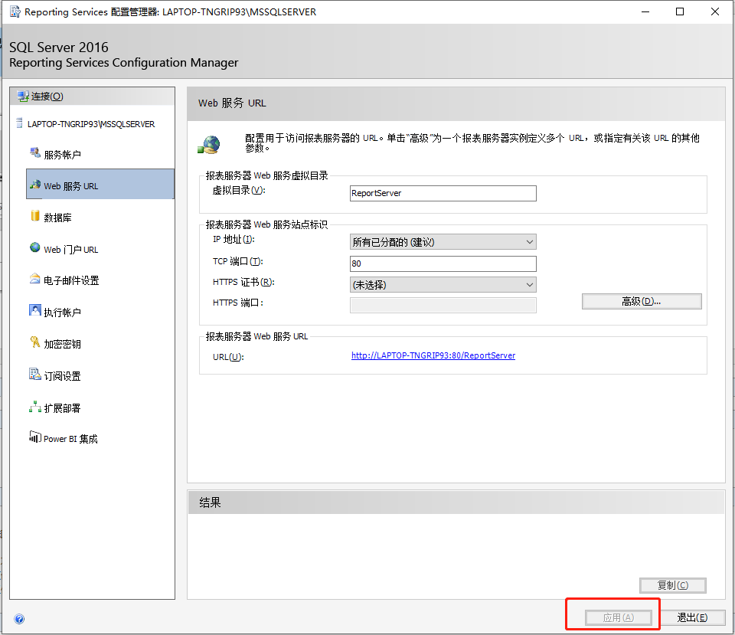Click the 连接 connect icon
This screenshot has width=735, height=635.
point(22,97)
